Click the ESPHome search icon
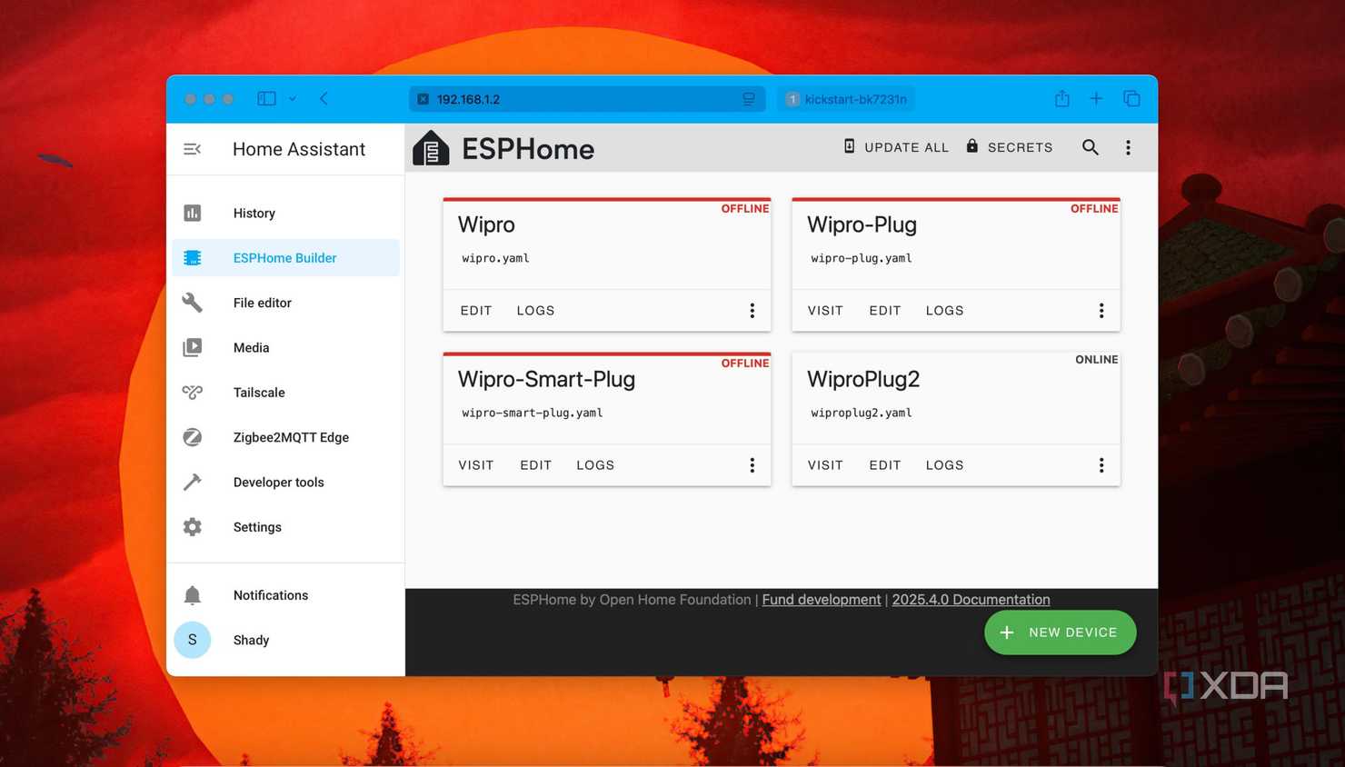Screen dimensions: 1345x767 pos(1091,147)
